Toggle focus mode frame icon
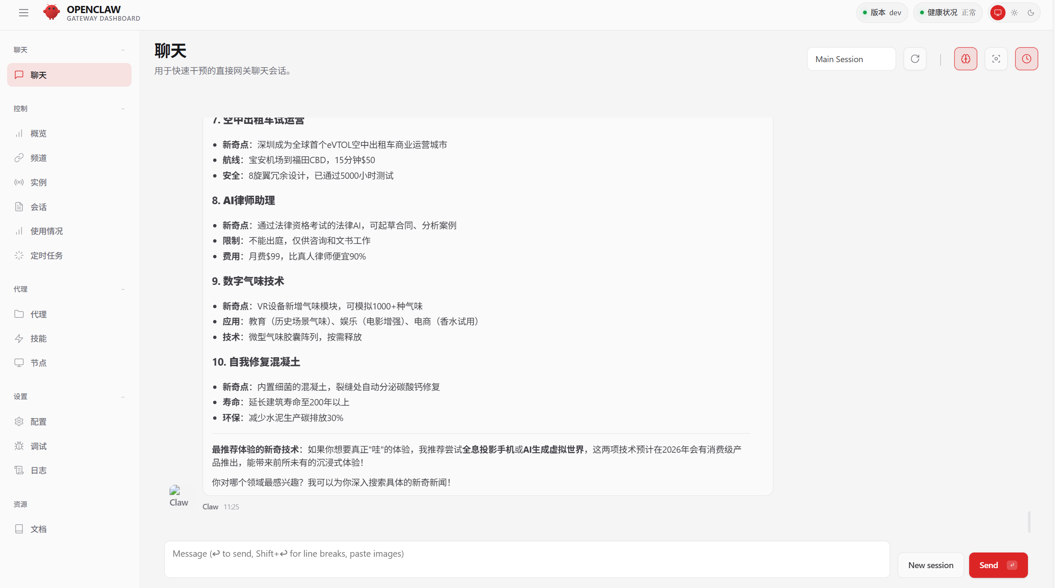The width and height of the screenshot is (1055, 588). click(996, 59)
